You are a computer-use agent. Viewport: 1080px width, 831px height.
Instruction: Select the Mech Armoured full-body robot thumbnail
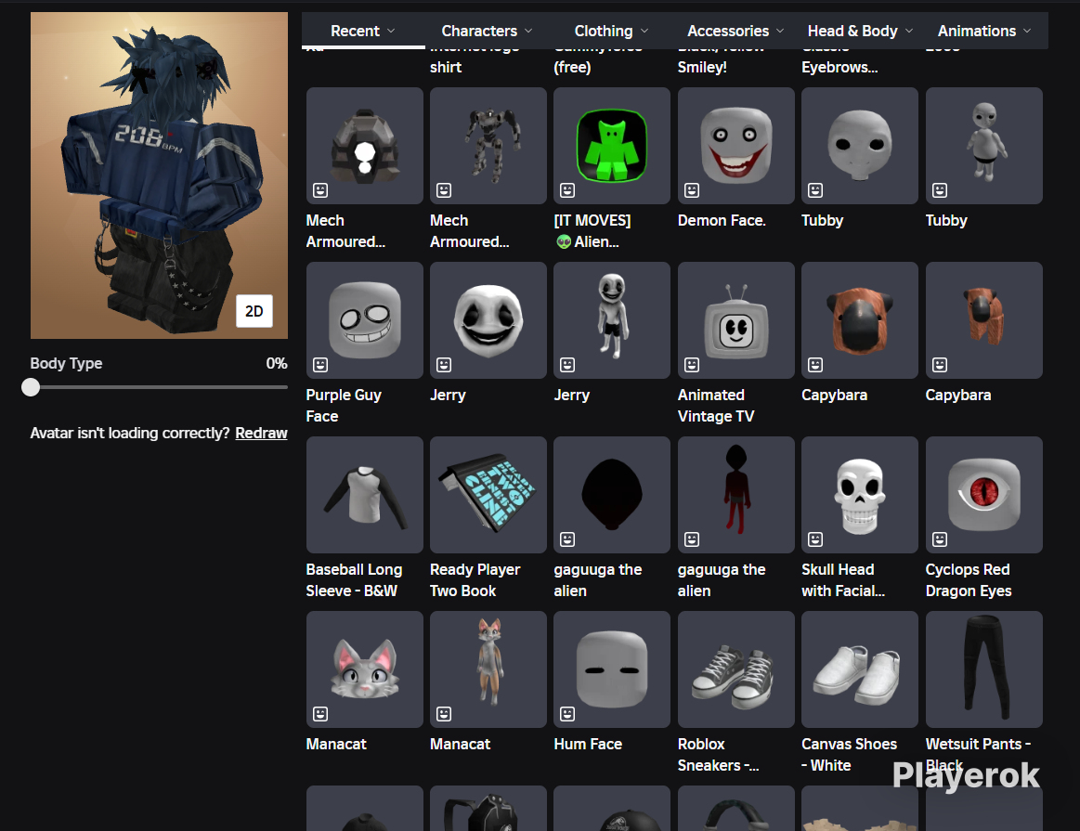tap(488, 145)
